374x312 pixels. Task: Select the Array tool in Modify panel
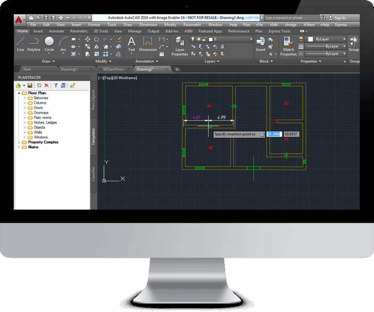pyautogui.click(x=105, y=54)
